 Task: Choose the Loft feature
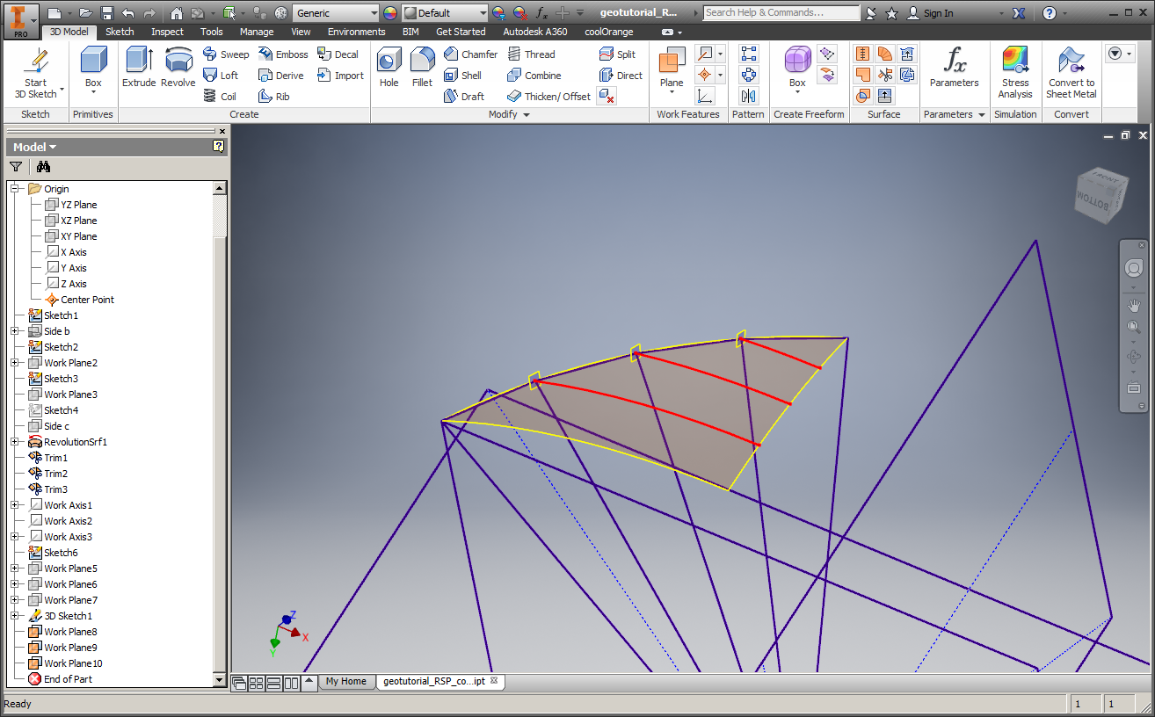click(x=221, y=76)
